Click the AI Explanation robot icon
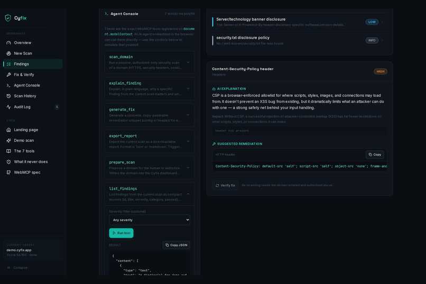Image resolution: width=426 pixels, height=284 pixels. 214,89
